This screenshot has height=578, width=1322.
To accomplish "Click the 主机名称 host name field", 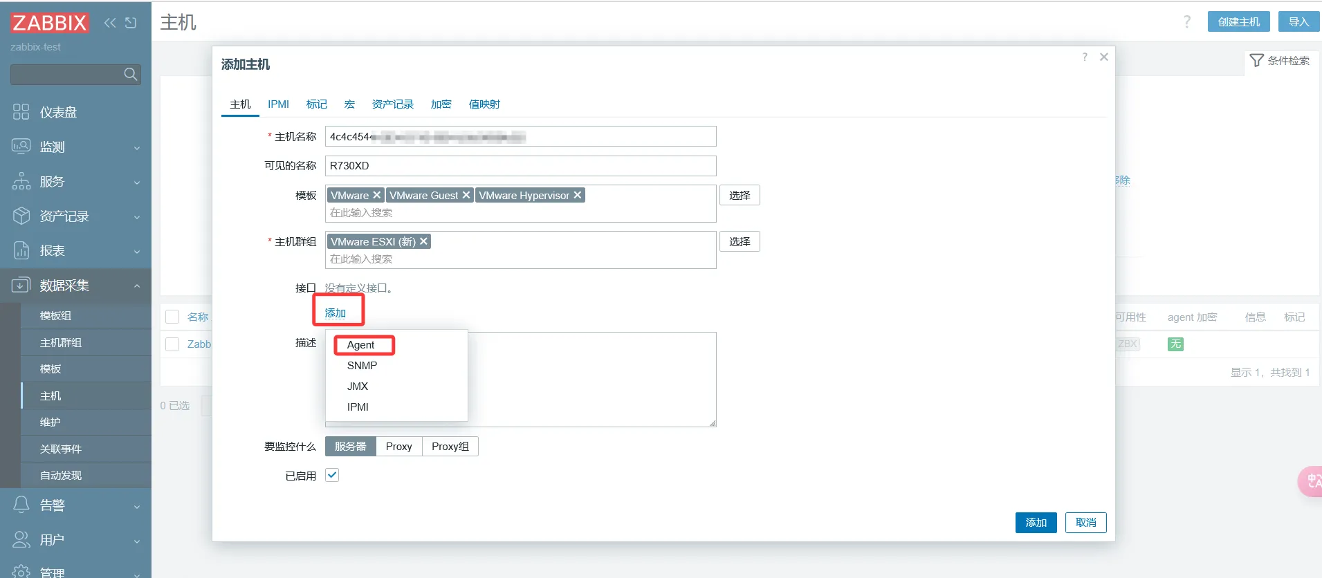I will [x=521, y=136].
